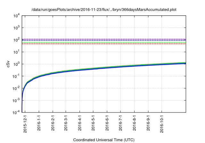Click the 2016-5-1 date label

(93, 123)
